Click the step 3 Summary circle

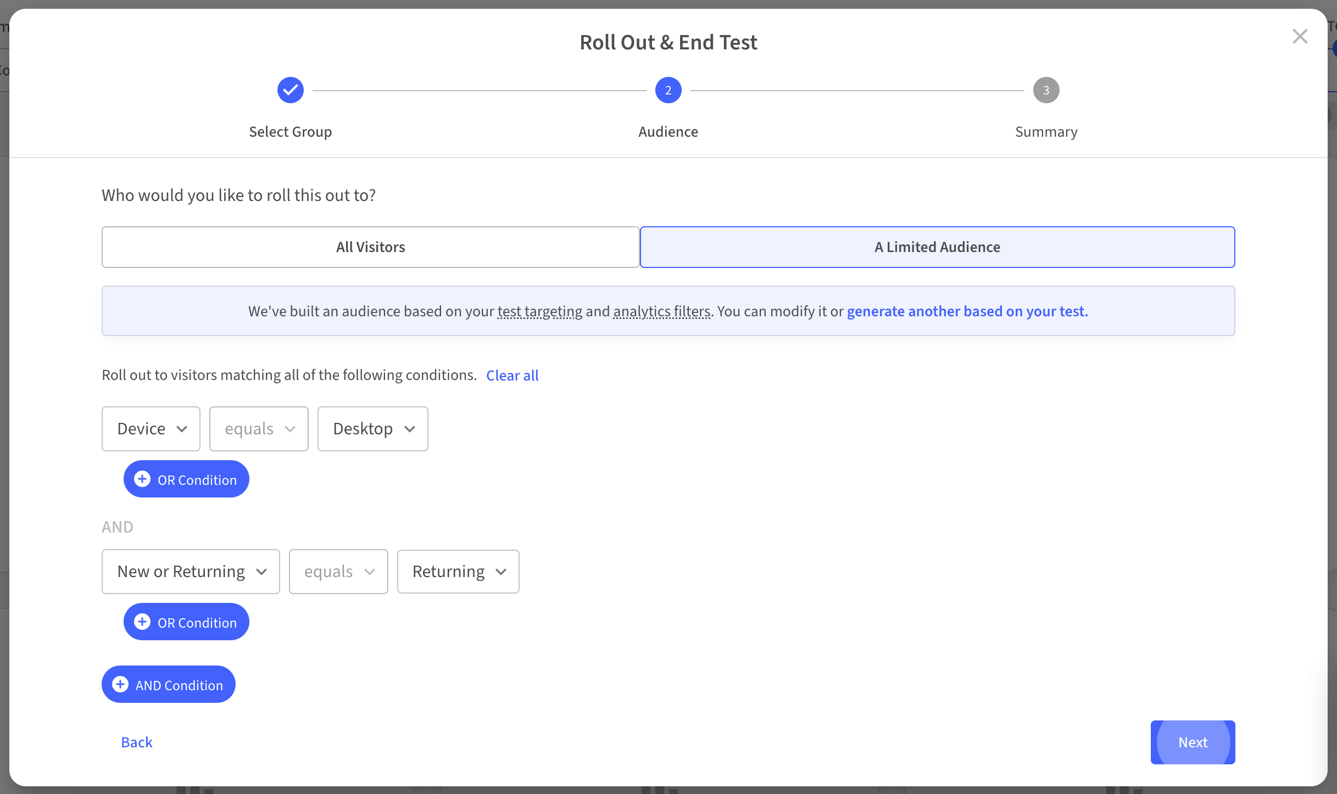tap(1046, 90)
